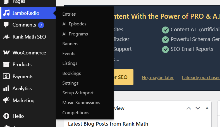Click the JamboRadio music note icon
The height and width of the screenshot is (127, 220).
tap(6, 13)
